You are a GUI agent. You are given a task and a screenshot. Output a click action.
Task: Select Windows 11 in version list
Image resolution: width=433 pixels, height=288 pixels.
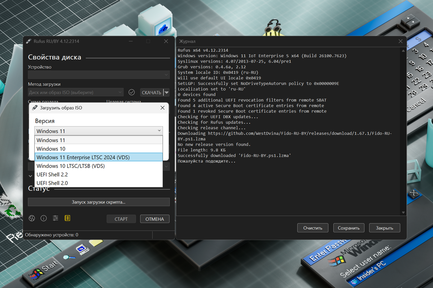(99, 140)
